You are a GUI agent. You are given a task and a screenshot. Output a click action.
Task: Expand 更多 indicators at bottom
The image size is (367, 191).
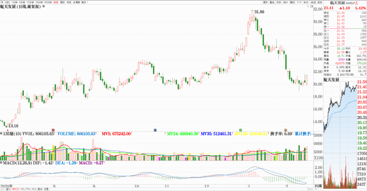pyautogui.click(x=40, y=189)
